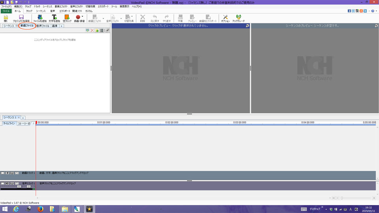Click timeline ruler at 0:02:00.000
Screen dimensions: 379x213
click(x=172, y=122)
